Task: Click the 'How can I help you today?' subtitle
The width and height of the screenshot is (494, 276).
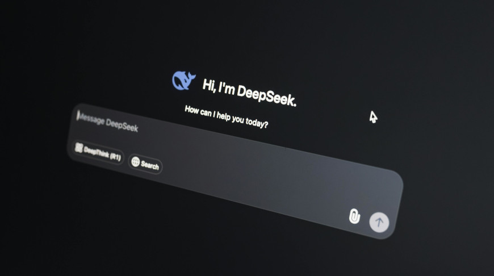Action: [x=226, y=116]
